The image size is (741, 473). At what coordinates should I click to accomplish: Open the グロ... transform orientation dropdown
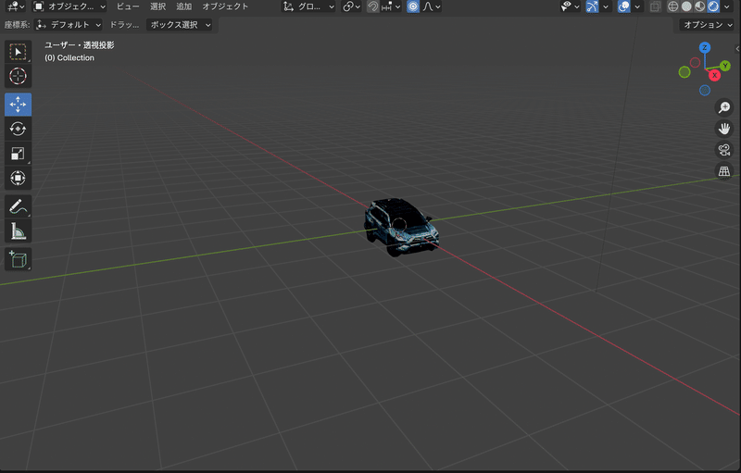[x=308, y=6]
